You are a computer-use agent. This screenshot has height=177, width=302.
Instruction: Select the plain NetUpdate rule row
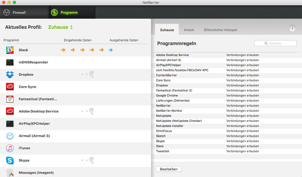point(226,116)
